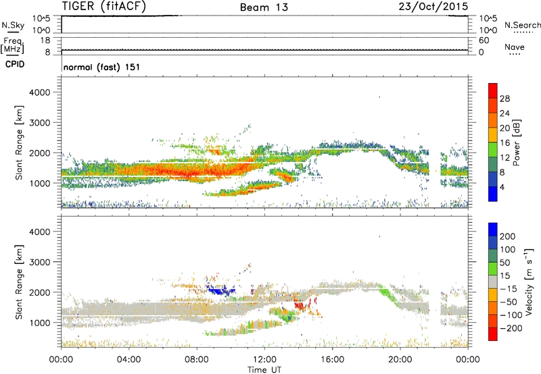
Task: Click the red top of the power colorbar
Action: pos(493,90)
